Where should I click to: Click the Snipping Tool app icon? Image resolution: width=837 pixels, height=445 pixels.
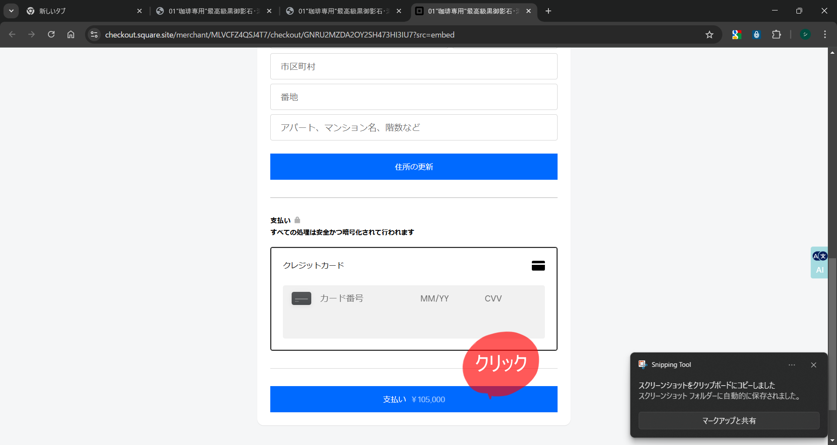pos(643,364)
